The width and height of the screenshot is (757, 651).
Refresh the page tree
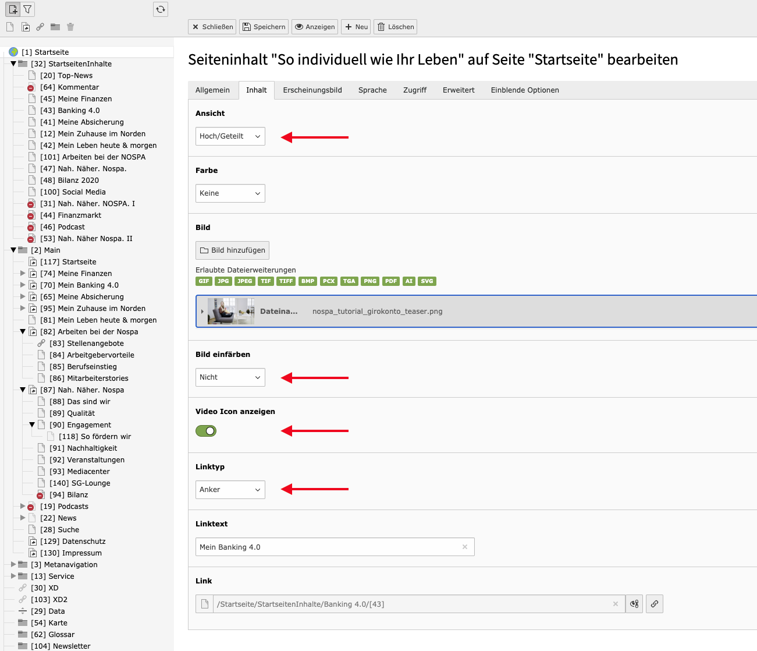(x=161, y=9)
